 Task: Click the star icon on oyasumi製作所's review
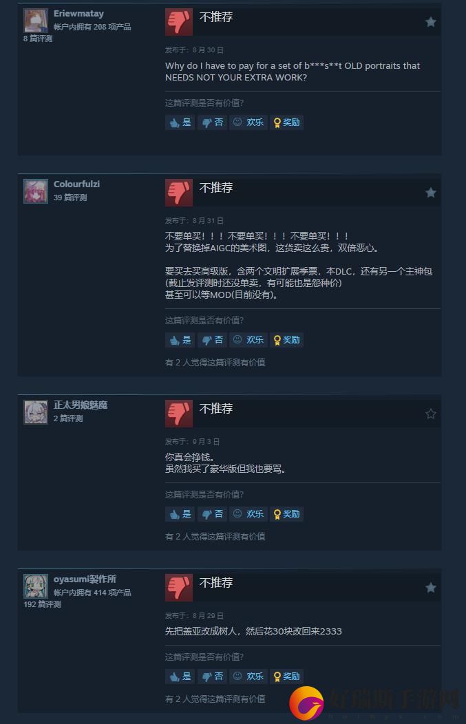(430, 587)
